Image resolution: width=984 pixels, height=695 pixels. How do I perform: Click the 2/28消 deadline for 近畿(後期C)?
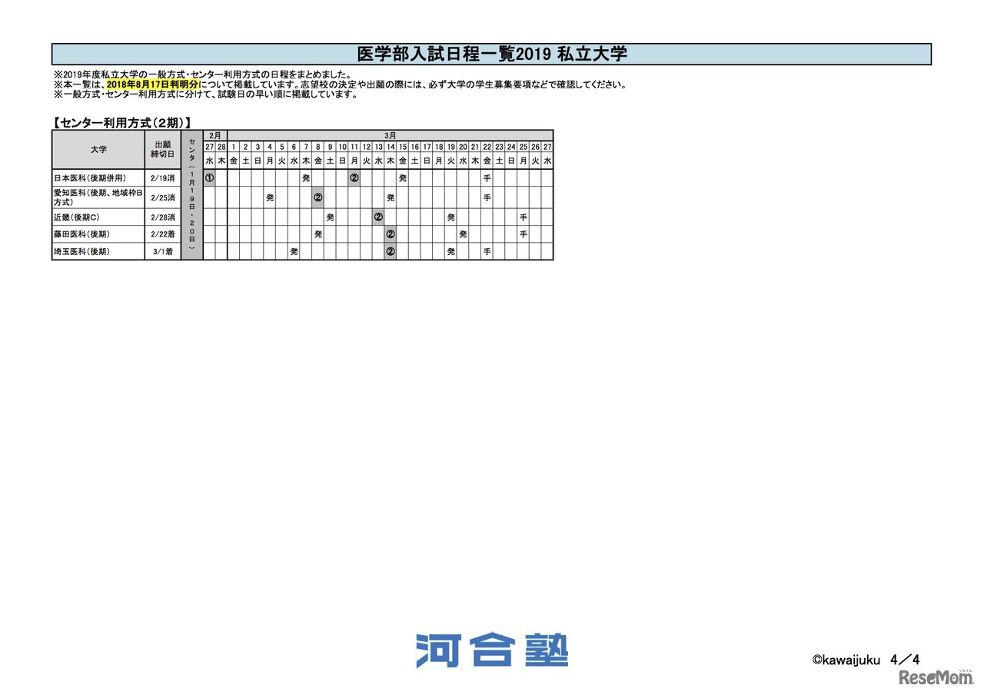click(162, 217)
